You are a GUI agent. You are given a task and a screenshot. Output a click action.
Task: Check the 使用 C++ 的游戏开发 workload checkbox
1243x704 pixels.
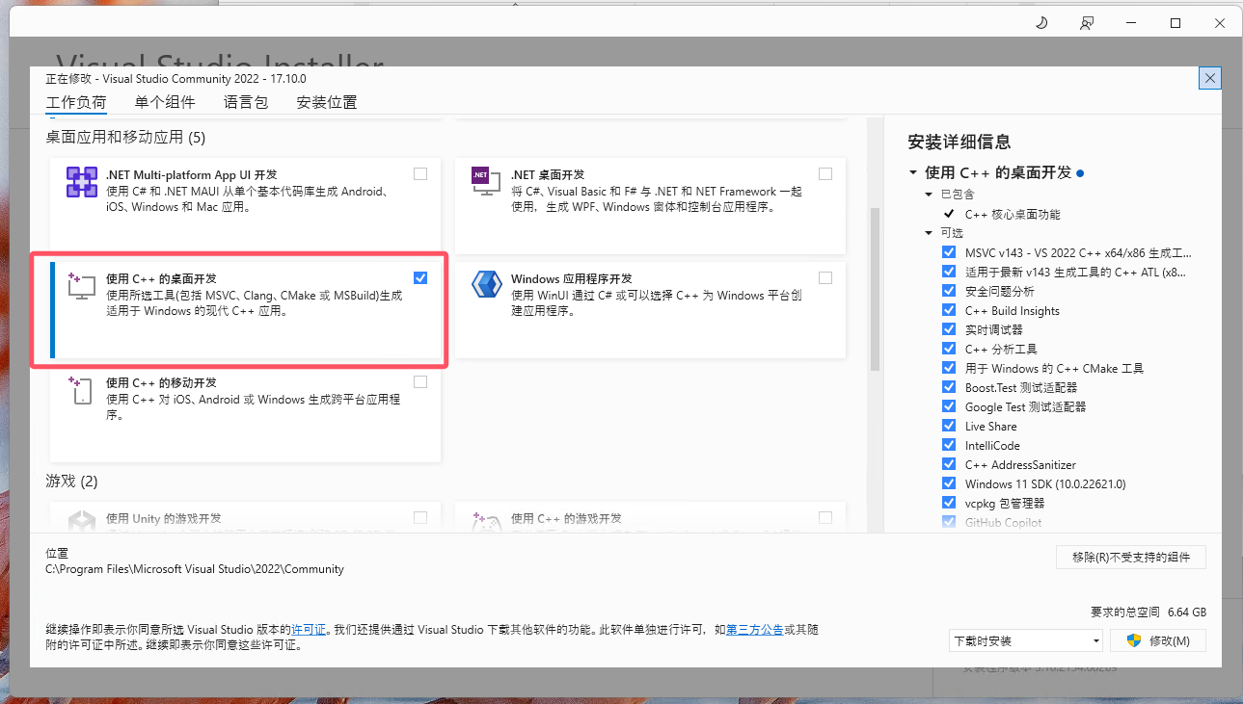coord(825,517)
